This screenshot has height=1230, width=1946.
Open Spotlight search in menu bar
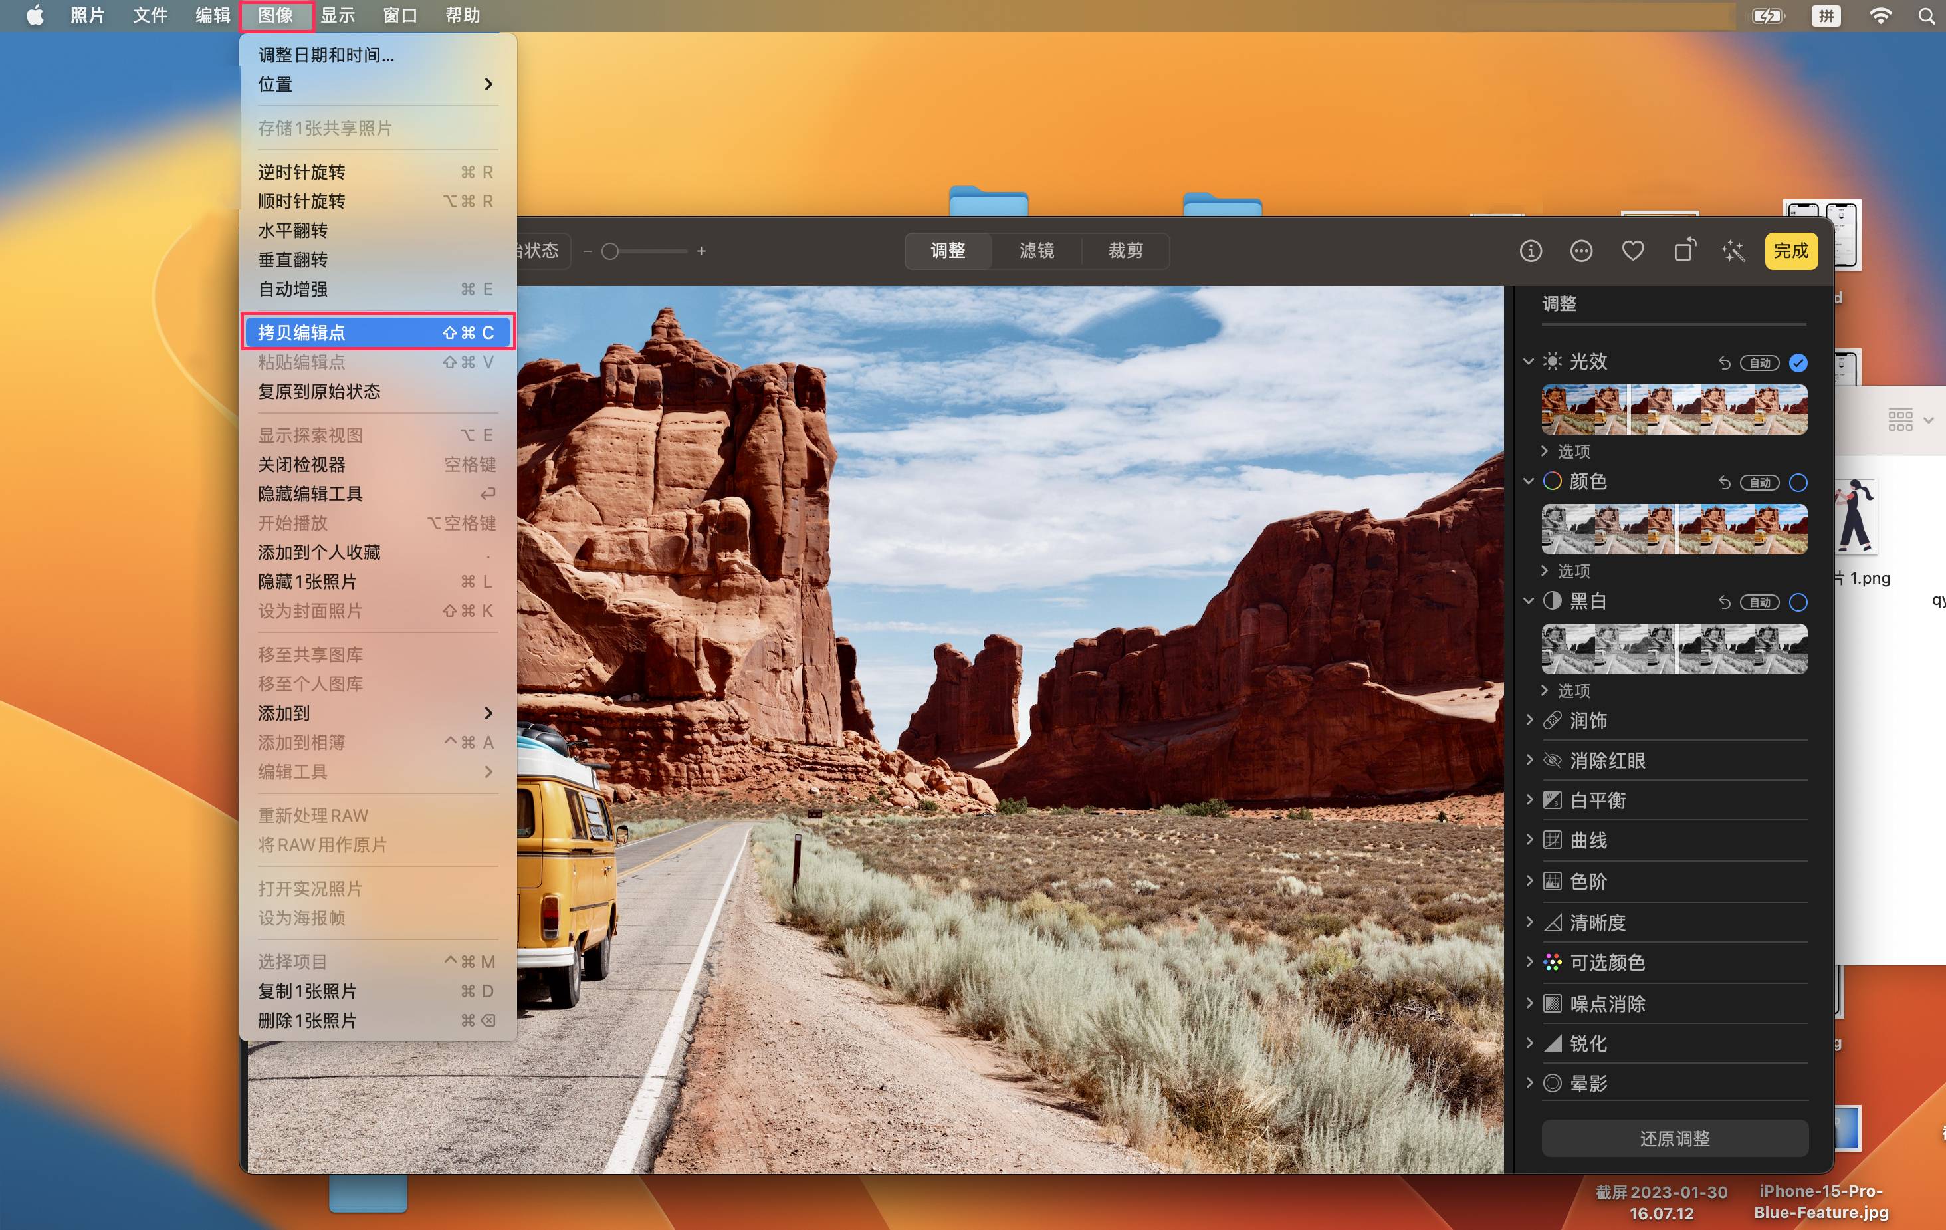click(x=1926, y=15)
